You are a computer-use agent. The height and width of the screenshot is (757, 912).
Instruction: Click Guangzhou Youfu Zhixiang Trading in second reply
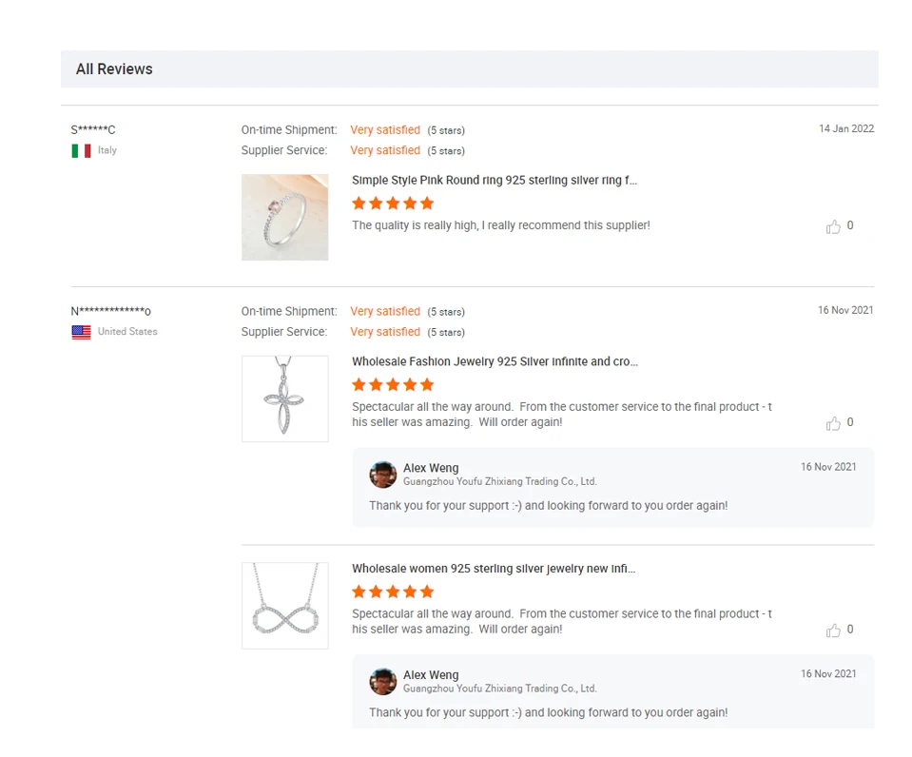click(x=499, y=689)
